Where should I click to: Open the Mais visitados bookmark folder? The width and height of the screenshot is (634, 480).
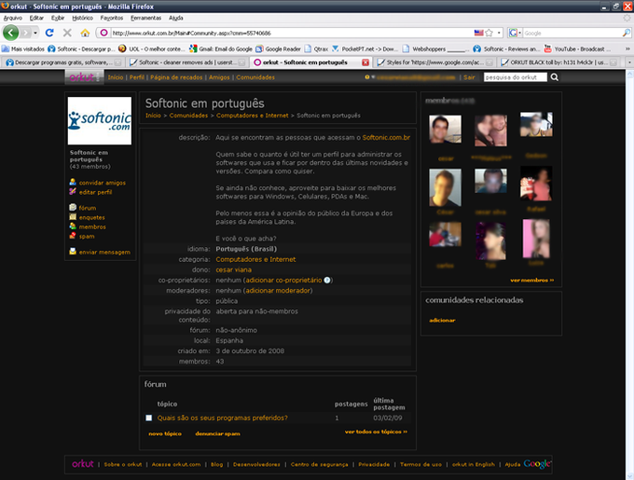click(x=23, y=48)
